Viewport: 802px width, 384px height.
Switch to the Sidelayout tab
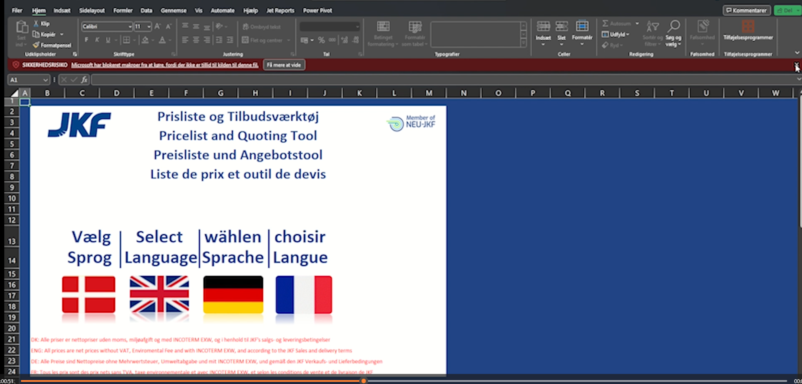(x=92, y=10)
